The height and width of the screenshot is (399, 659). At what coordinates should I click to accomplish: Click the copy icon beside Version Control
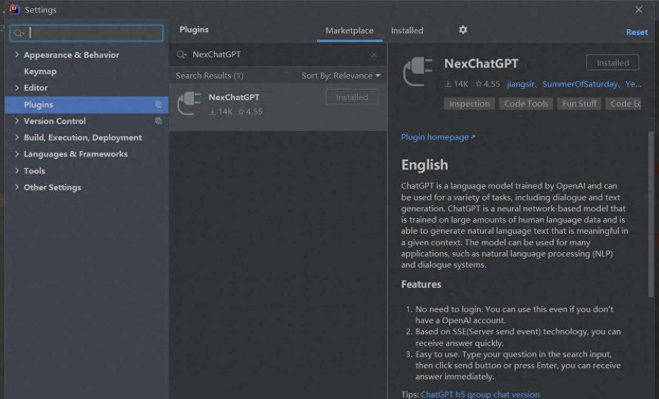[x=158, y=121]
